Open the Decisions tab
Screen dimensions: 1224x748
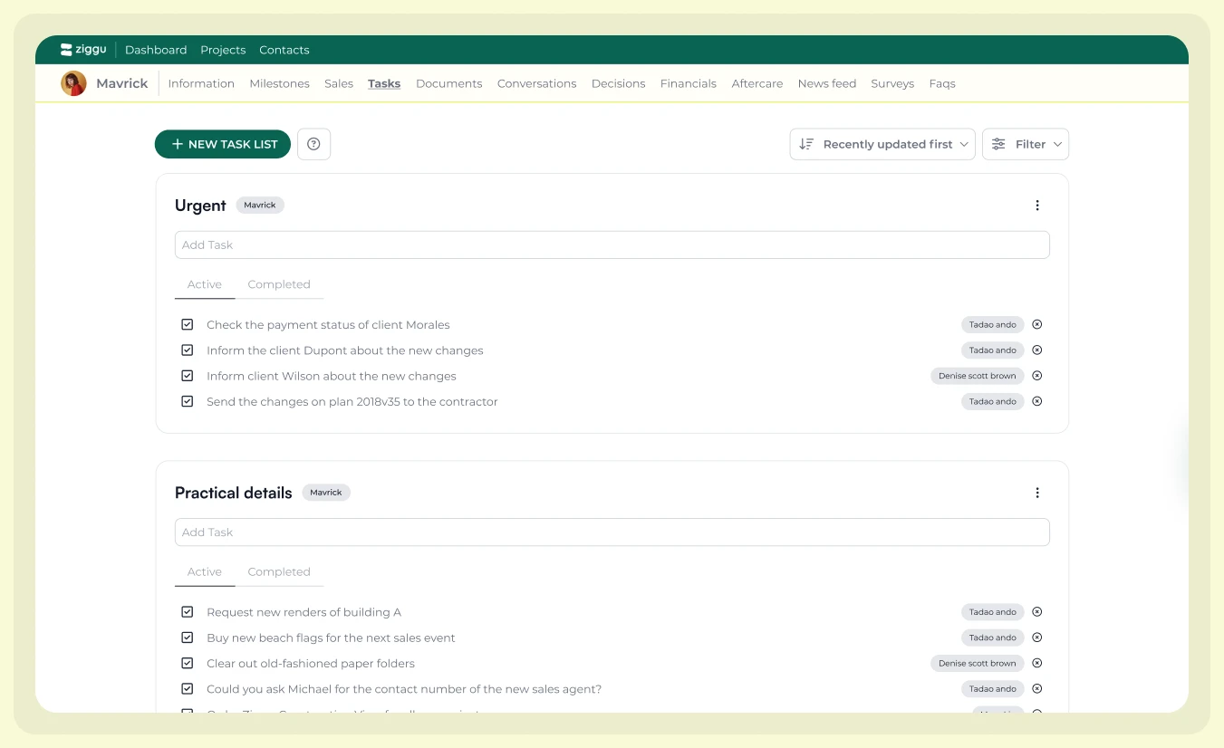[x=618, y=83]
